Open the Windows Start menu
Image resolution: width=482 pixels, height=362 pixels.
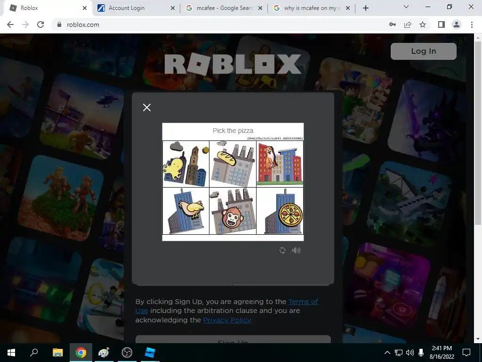11,353
